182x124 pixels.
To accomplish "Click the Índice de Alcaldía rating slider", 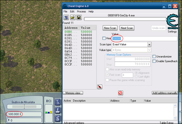I will click(24, 107).
